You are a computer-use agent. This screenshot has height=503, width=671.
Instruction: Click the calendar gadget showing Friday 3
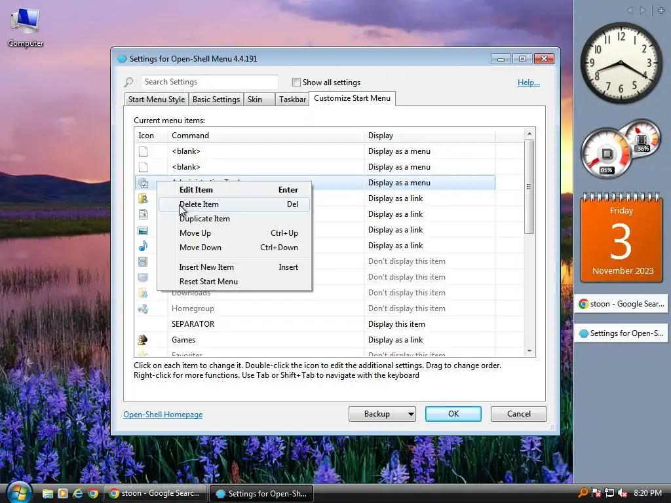tap(621, 237)
